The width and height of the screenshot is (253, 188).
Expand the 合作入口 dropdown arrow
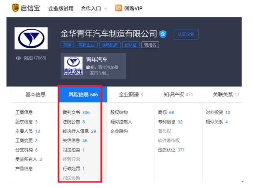coord(106,8)
